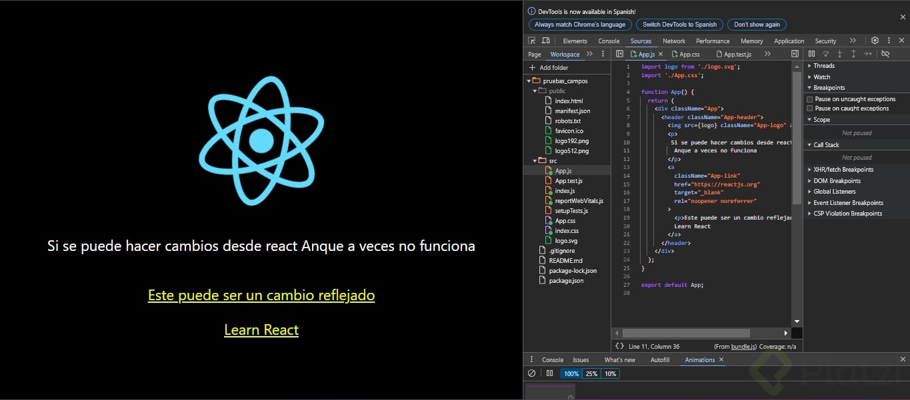
Task: Click the plus icon beside Add folder
Action: click(x=532, y=67)
